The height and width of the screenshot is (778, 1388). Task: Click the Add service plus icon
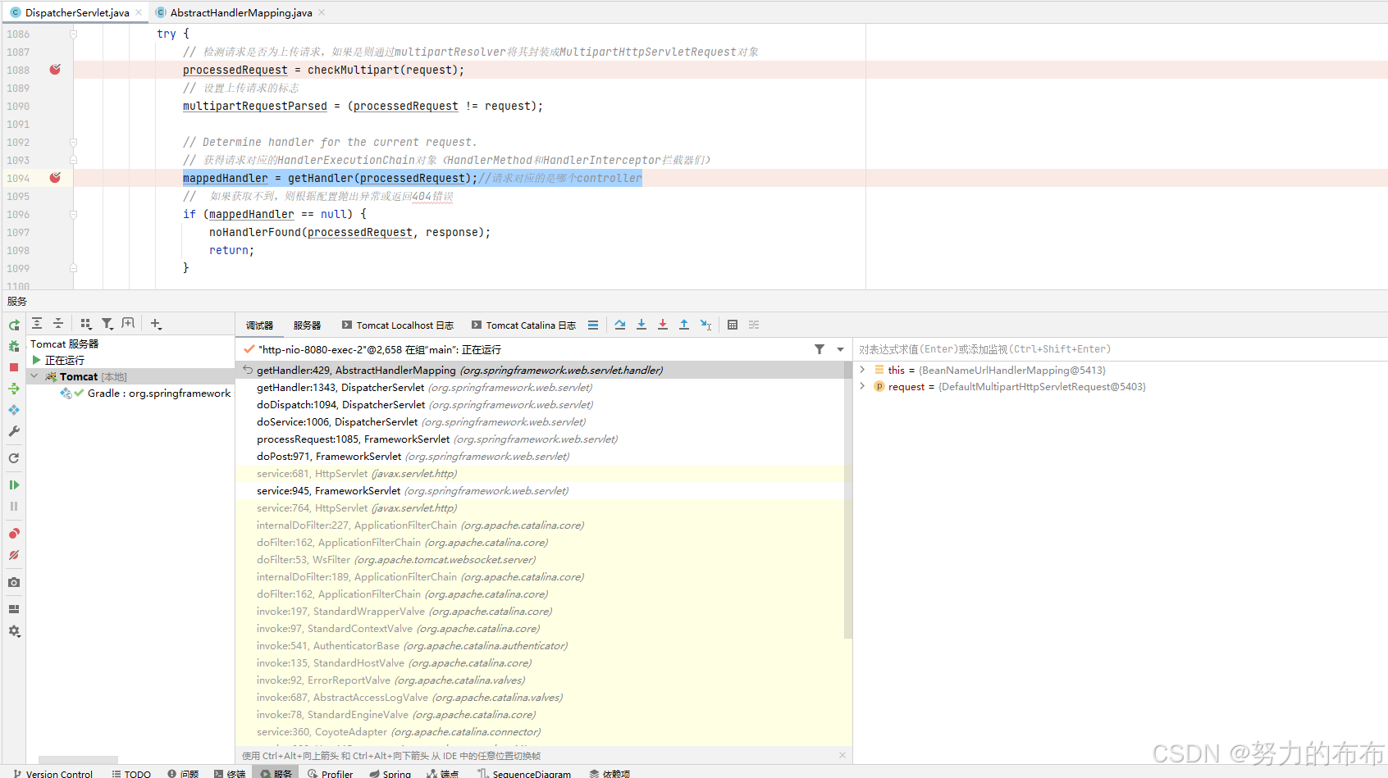click(156, 324)
